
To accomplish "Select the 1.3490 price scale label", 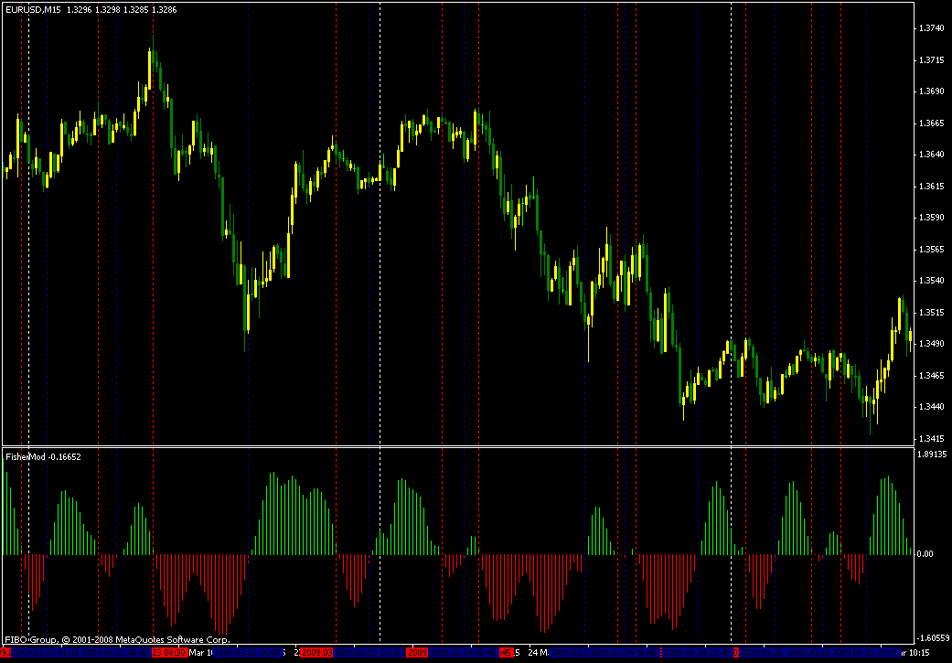I will [x=930, y=344].
